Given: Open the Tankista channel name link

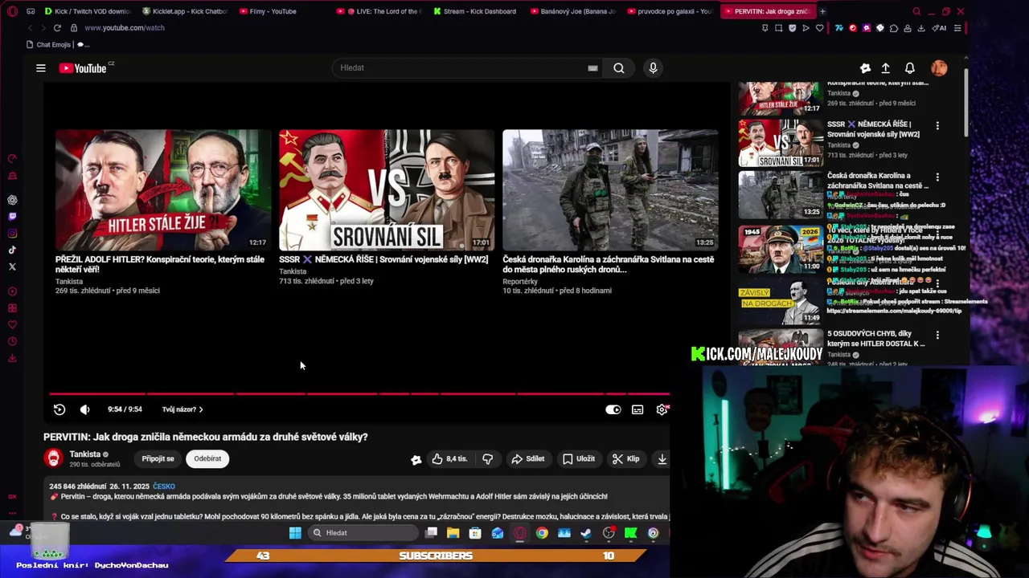Looking at the screenshot, I should click(84, 454).
